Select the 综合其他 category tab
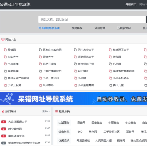This screenshot has width=147, height=147. (x=64, y=132)
